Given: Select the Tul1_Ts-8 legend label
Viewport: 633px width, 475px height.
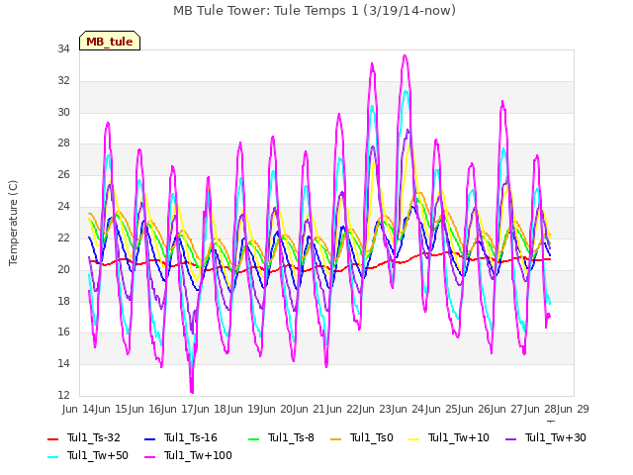Looking at the screenshot, I should (291, 437).
